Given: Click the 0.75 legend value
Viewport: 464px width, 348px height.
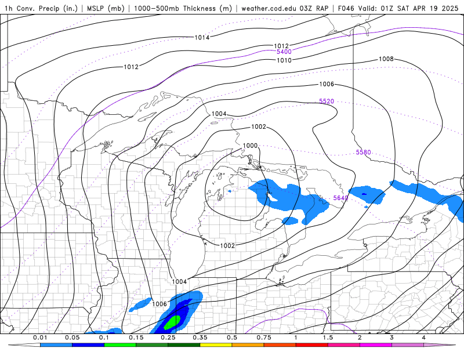Looking at the screenshot, I should 264,338.
